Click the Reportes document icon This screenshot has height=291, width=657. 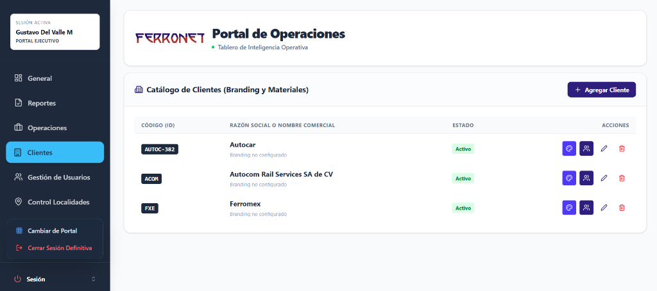tap(18, 103)
